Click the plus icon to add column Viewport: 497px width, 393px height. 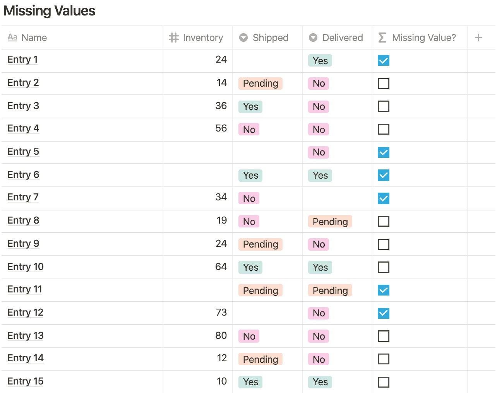coord(478,38)
